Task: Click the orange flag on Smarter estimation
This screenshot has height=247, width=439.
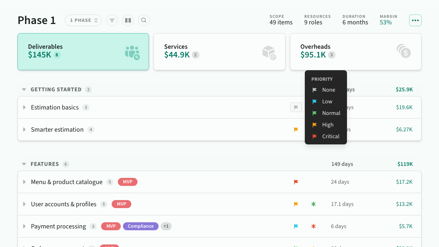Action: pos(296,130)
